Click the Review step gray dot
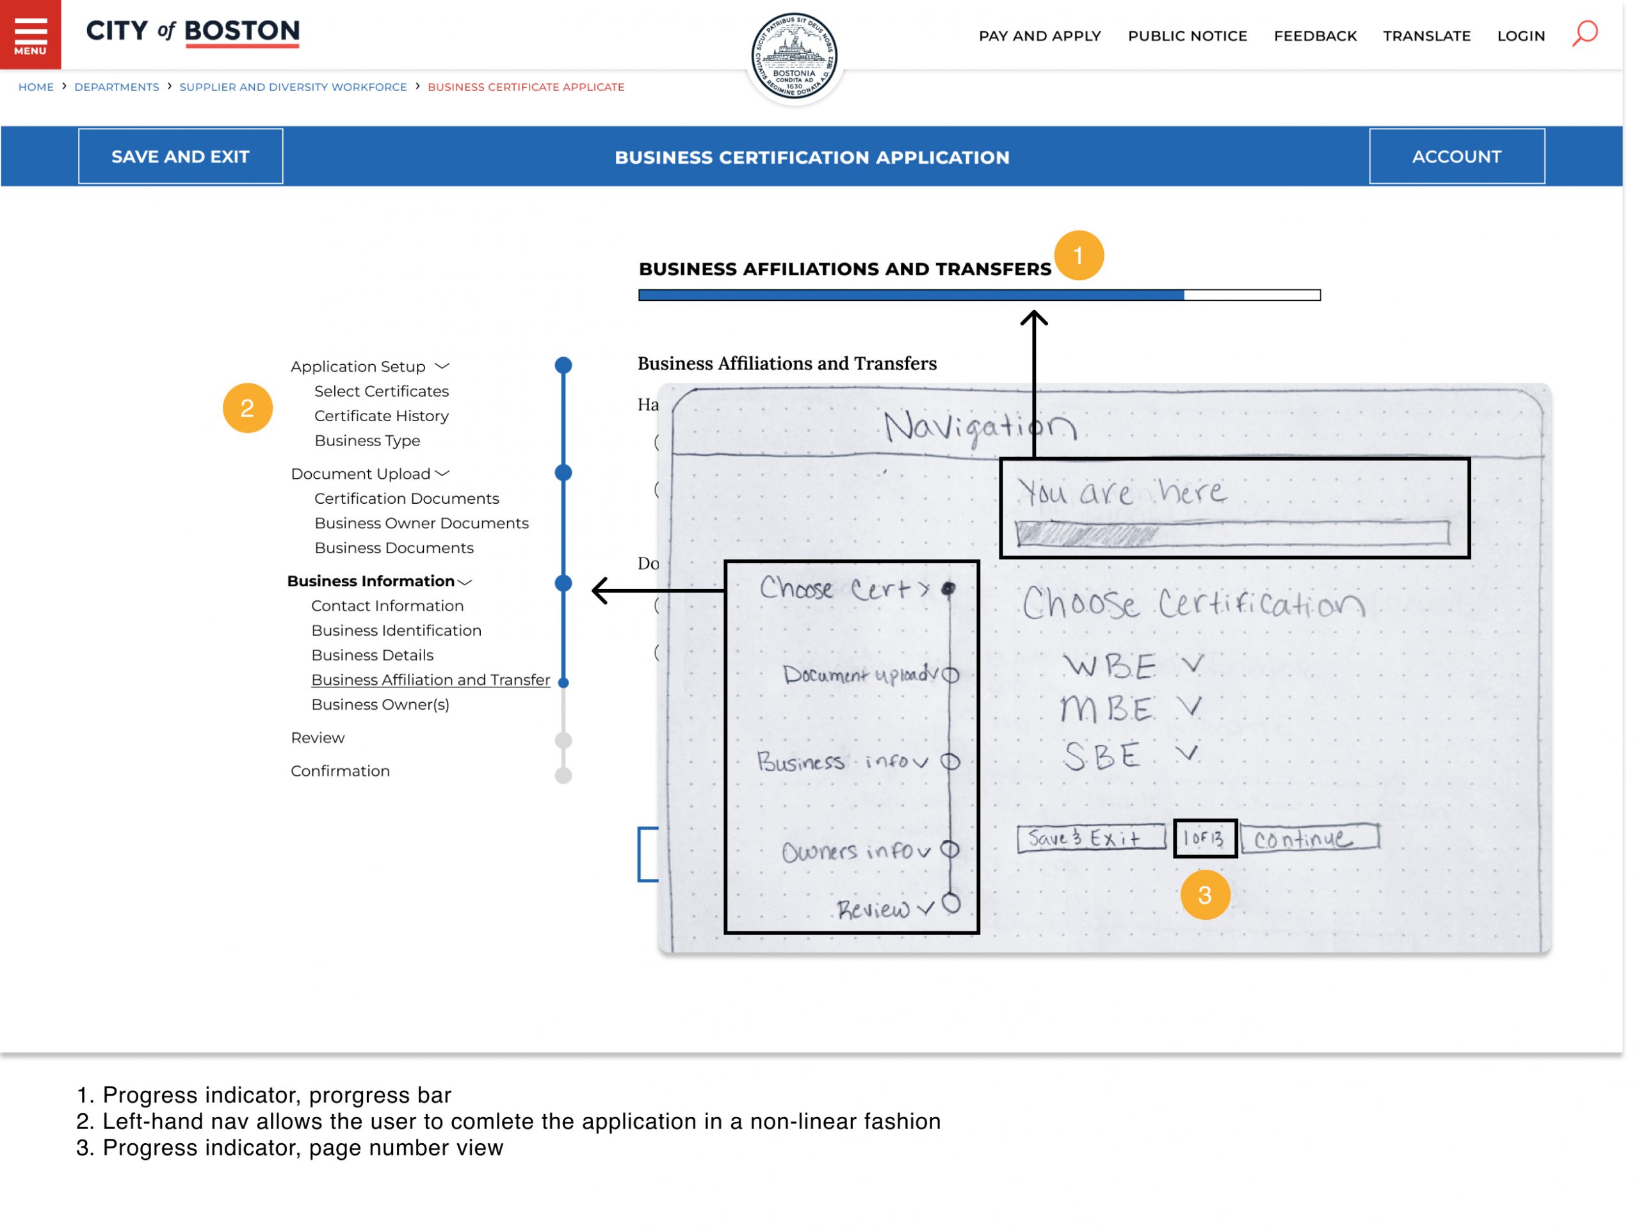 (563, 740)
